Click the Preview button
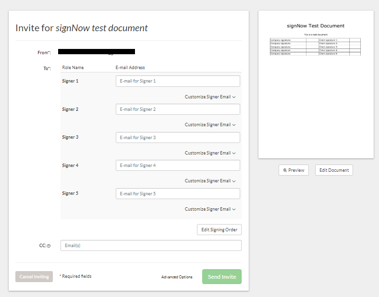The height and width of the screenshot is (297, 379). coord(293,170)
